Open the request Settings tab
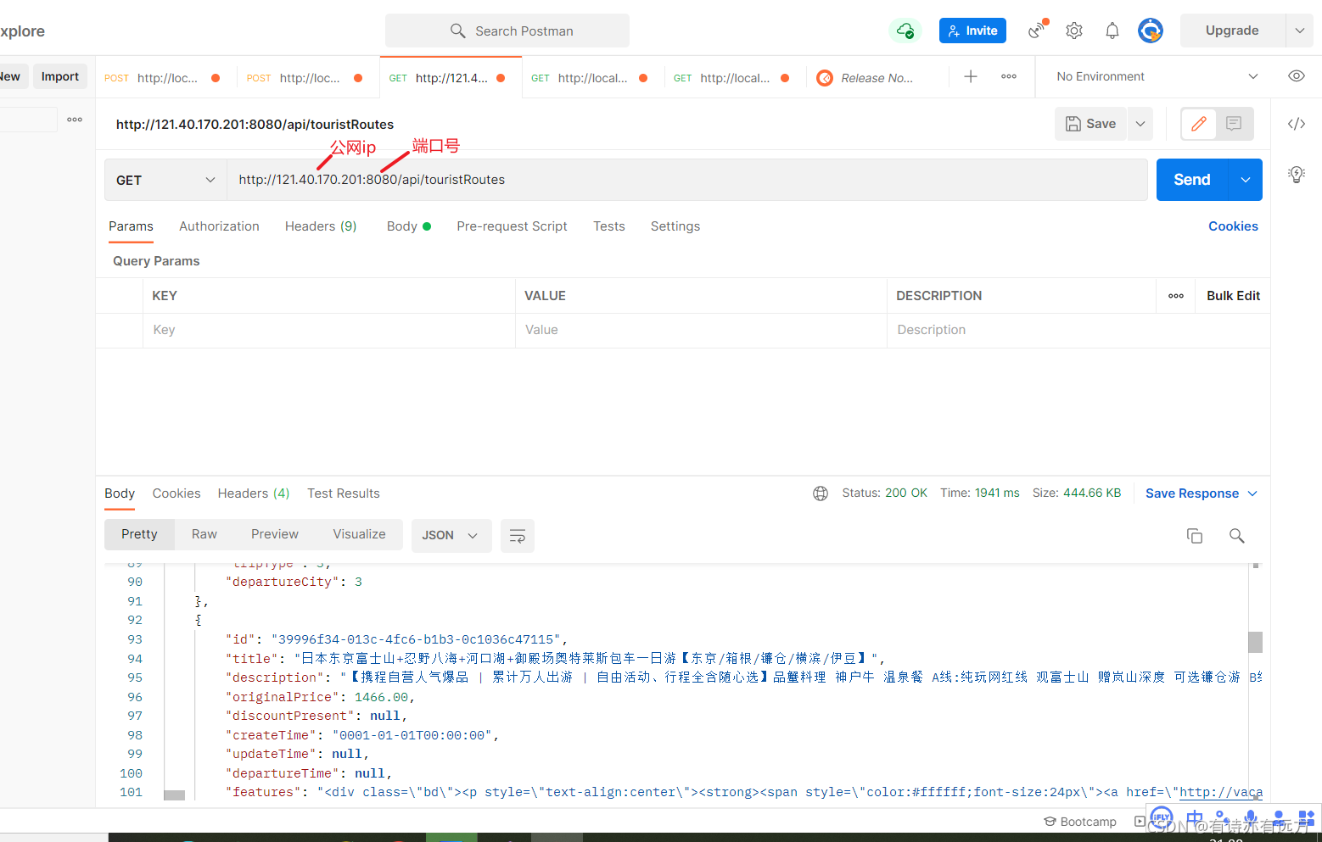 pyautogui.click(x=675, y=226)
